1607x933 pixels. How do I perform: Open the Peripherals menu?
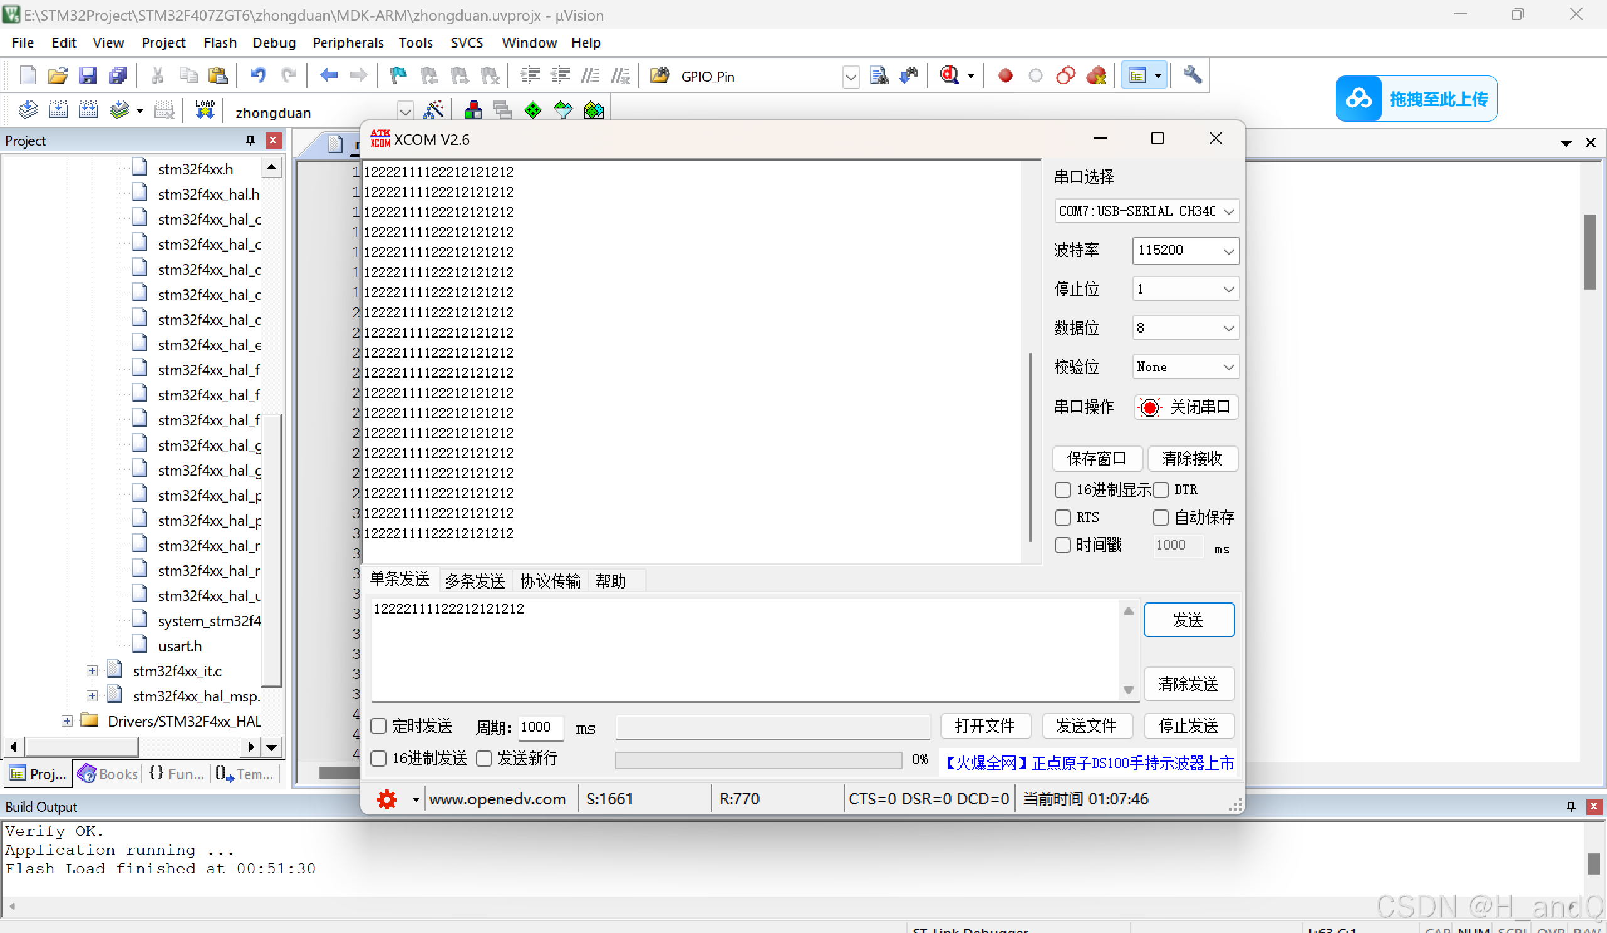(348, 43)
